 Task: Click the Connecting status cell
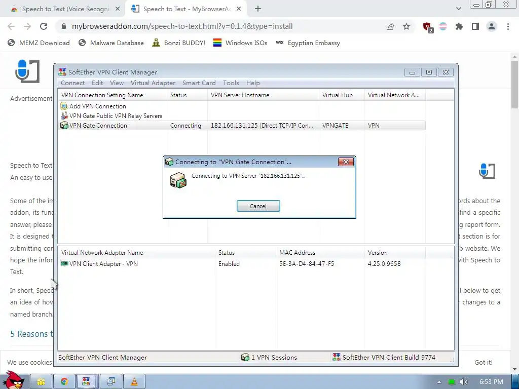[186, 126]
